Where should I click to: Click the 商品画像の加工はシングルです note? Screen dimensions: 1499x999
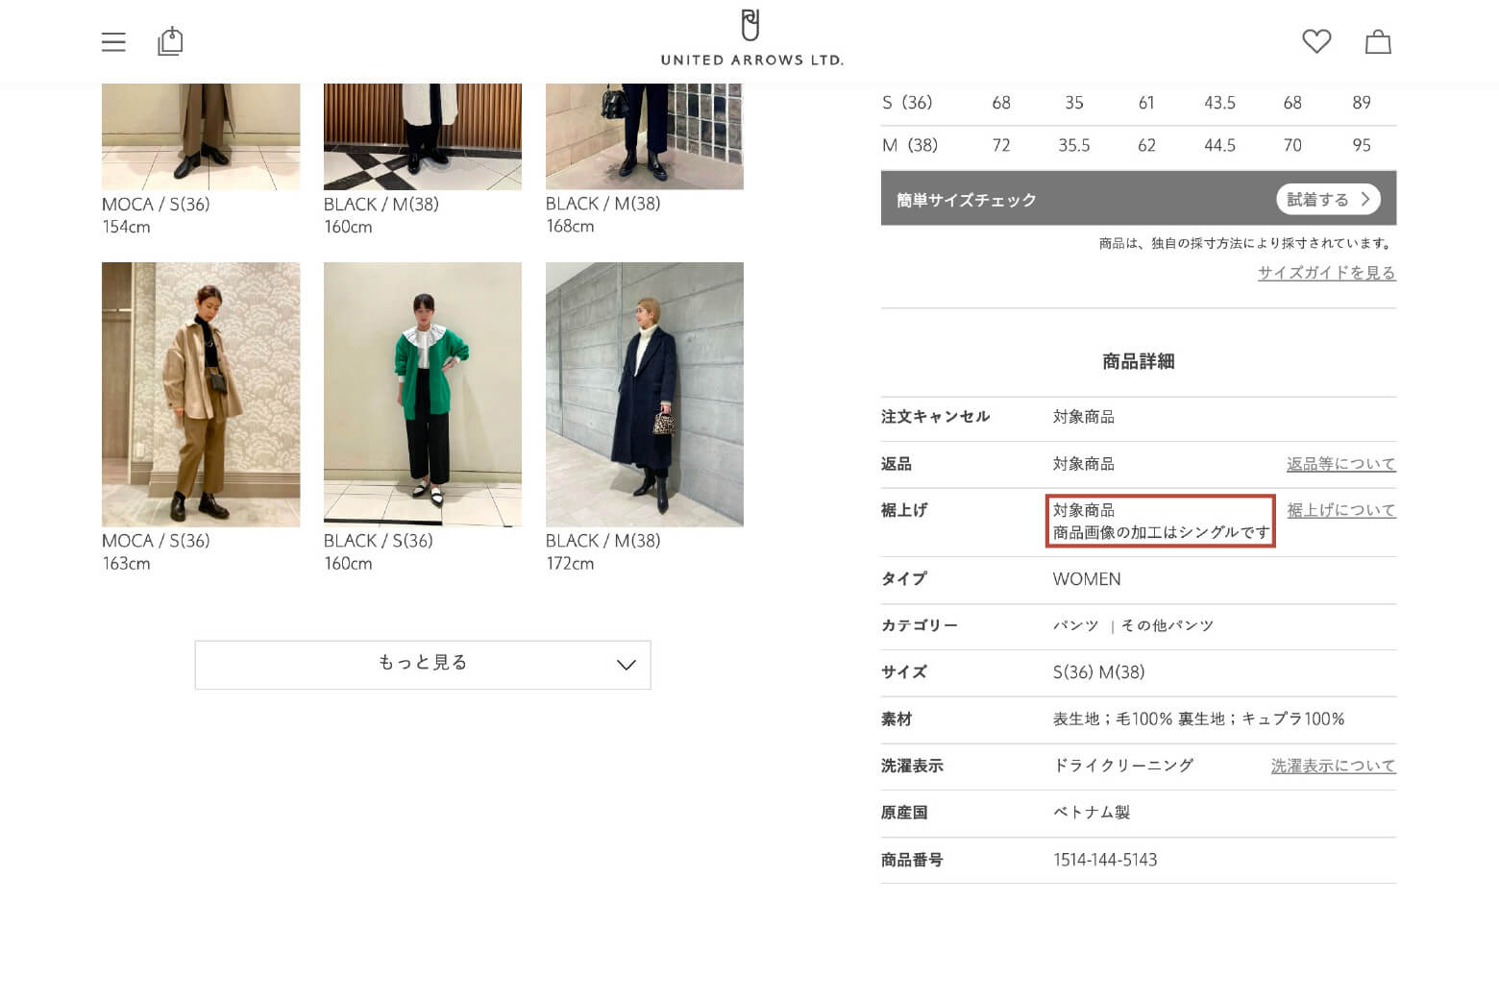click(x=1162, y=532)
